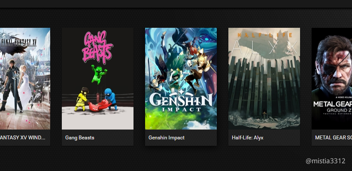
Task: Open the Genshin Impact cover art
Action: (181, 79)
